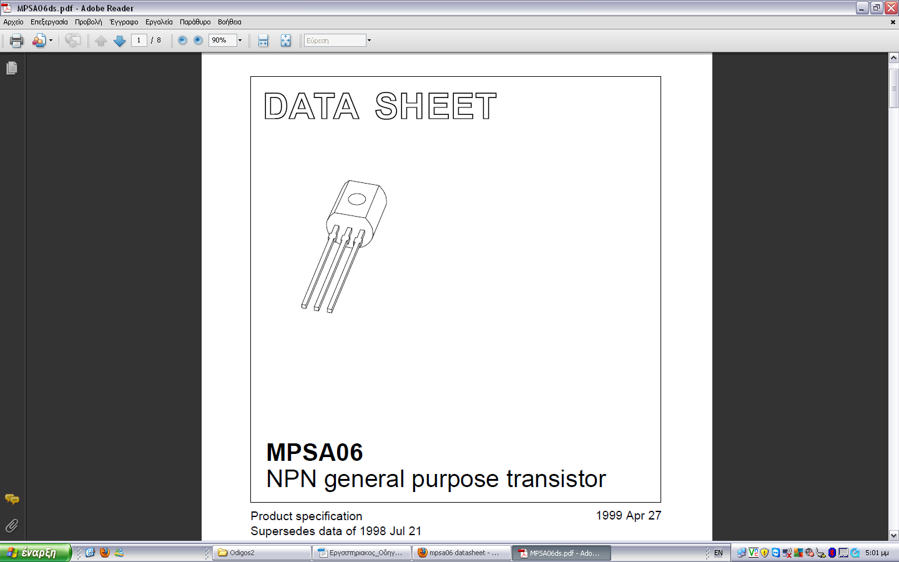The height and width of the screenshot is (562, 899).
Task: Open the VNC tray icon
Action: (754, 553)
